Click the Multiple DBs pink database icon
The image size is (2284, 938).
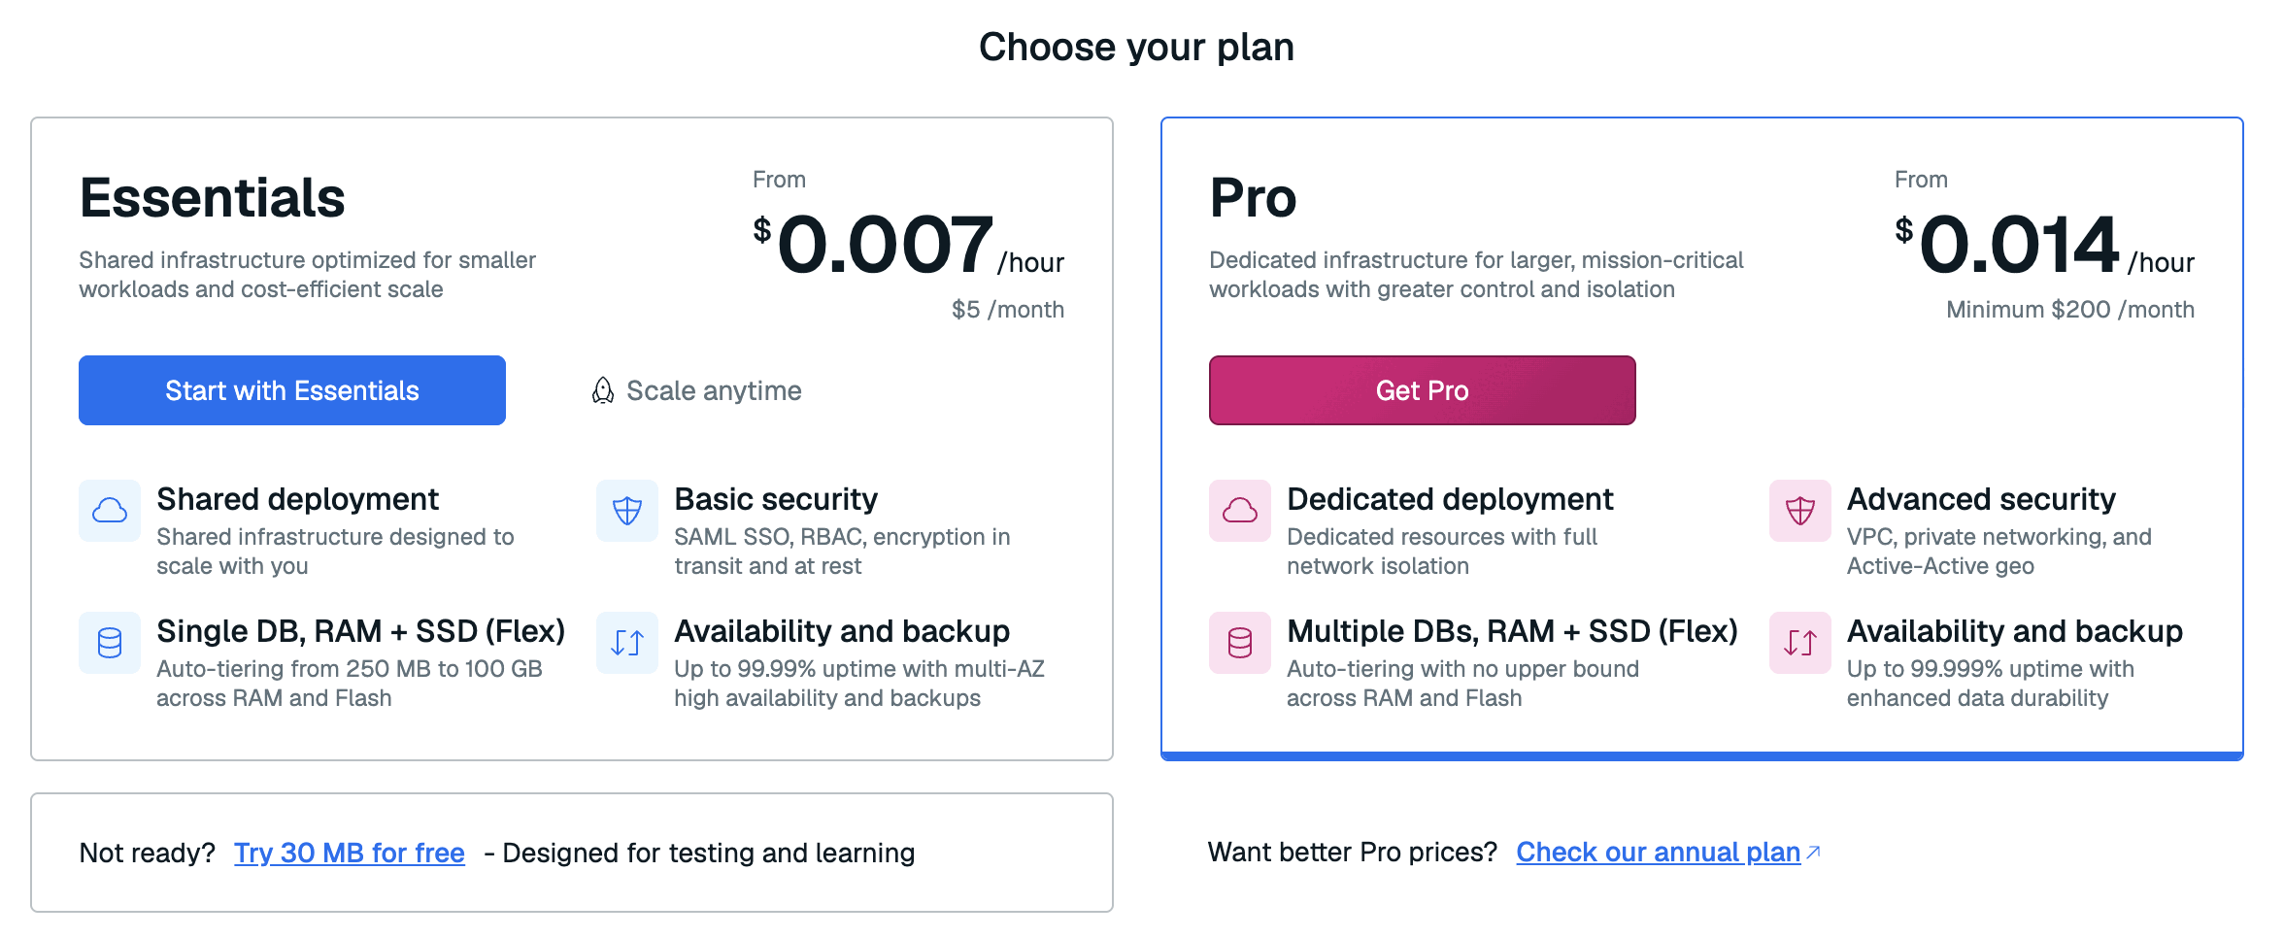[1240, 643]
